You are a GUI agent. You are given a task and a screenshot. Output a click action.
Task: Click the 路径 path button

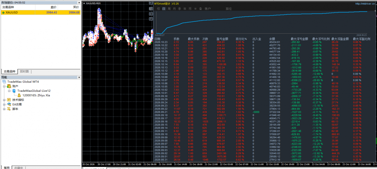(229, 9)
